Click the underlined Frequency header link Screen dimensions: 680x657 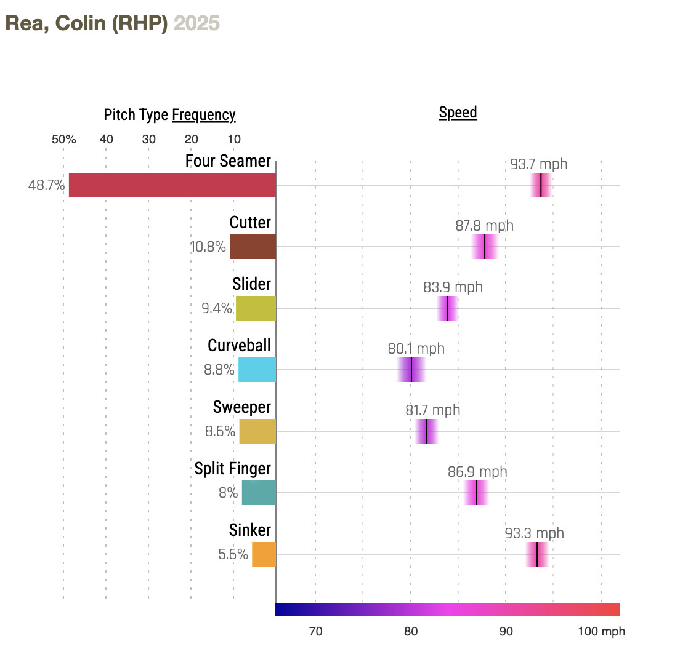tap(203, 115)
